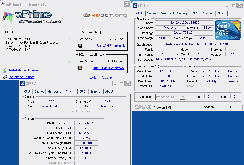Screen dimensions: 244x165
Task: Click the Multiplier value x 10.0
Action: [168, 76]
